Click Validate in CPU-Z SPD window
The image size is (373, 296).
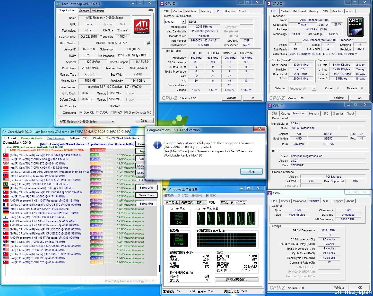[x=231, y=98]
